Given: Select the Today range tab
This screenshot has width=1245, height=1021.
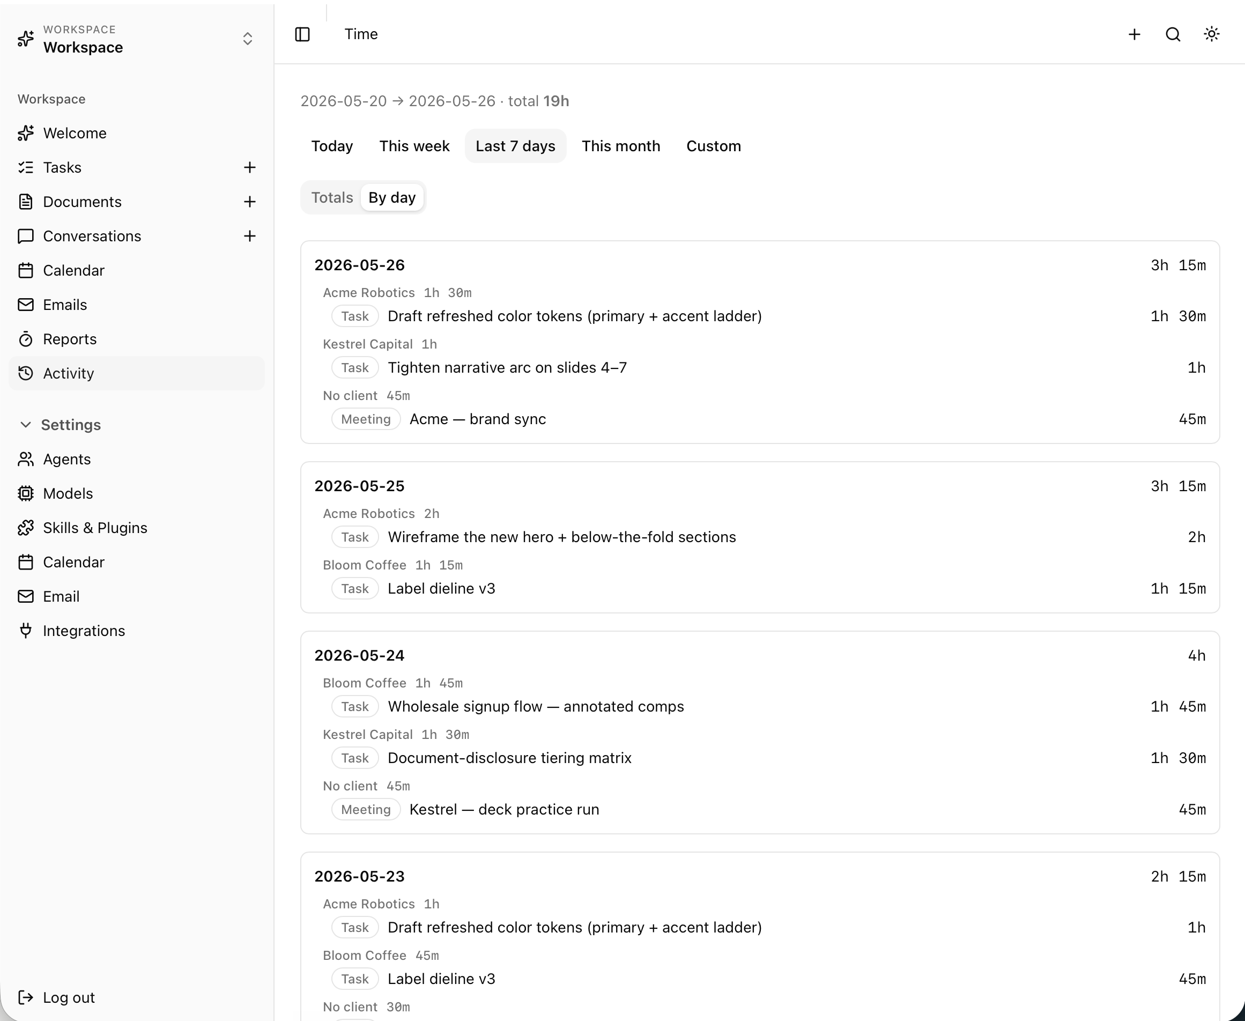Looking at the screenshot, I should click(332, 146).
